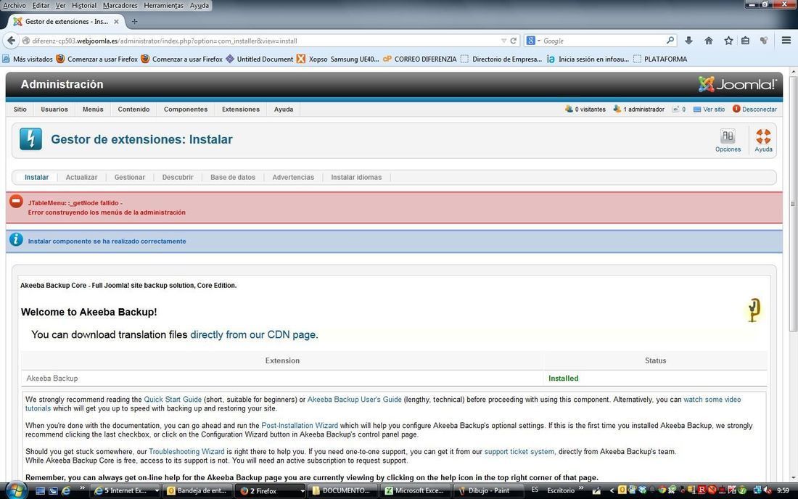
Task: Open the Joomla Ayuda menu
Action: point(284,110)
